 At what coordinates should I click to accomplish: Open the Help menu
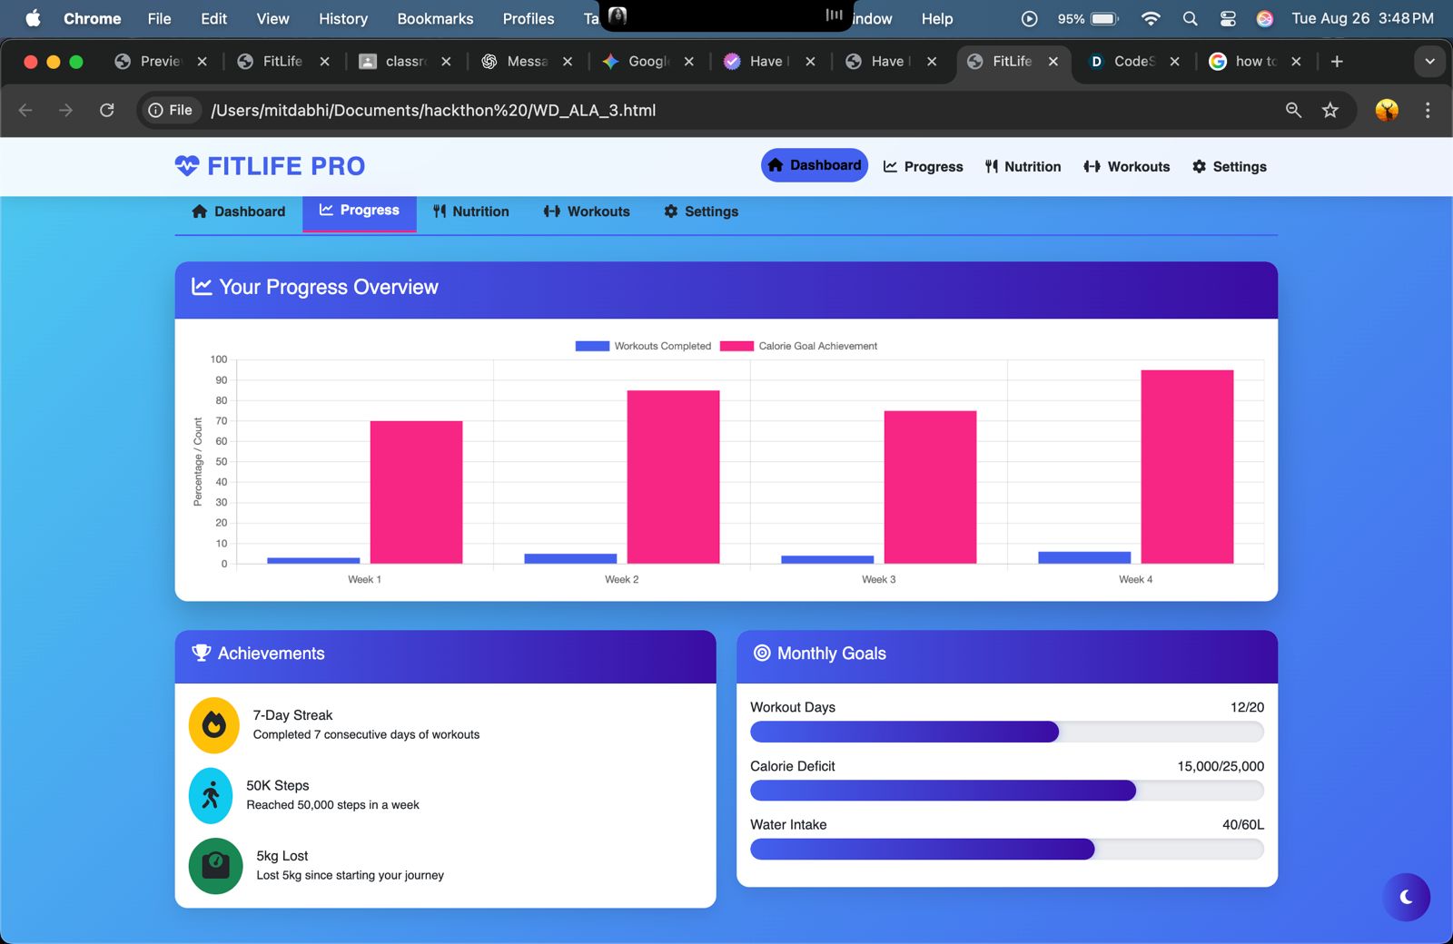[x=937, y=18]
